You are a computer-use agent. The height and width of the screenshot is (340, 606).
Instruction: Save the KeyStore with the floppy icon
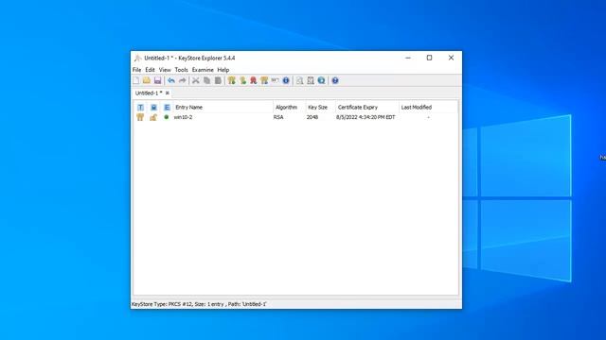157,80
